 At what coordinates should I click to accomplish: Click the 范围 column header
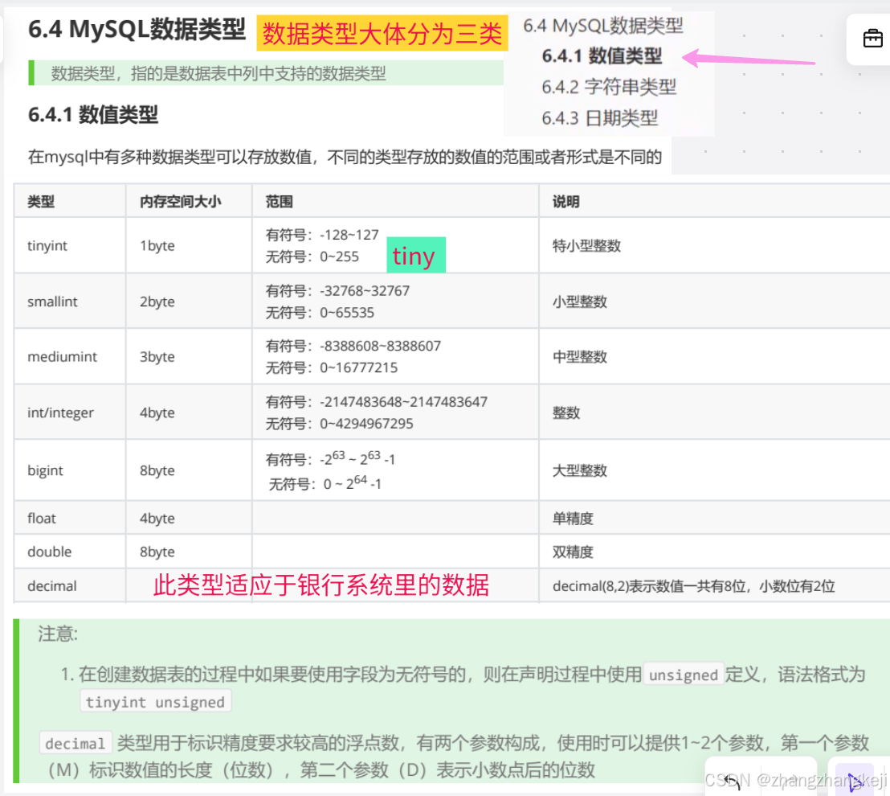(280, 202)
